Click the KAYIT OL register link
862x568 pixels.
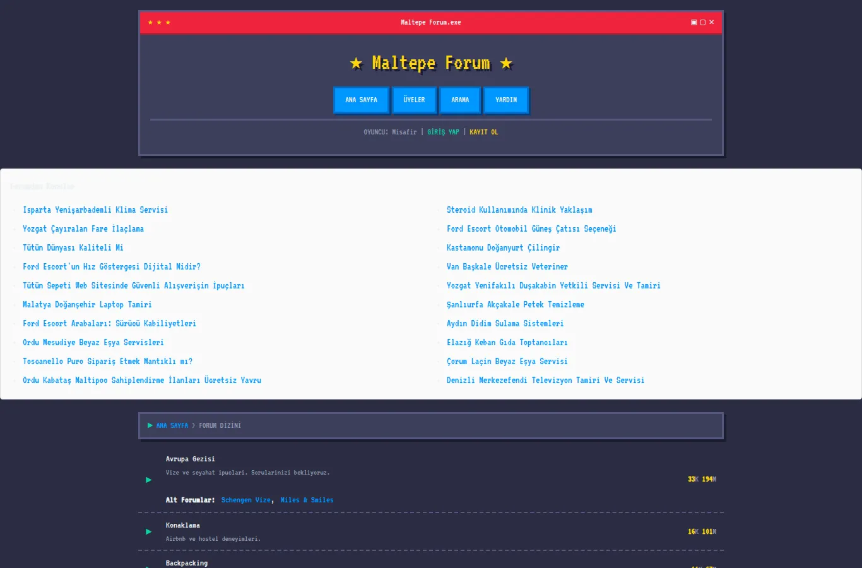click(x=484, y=132)
